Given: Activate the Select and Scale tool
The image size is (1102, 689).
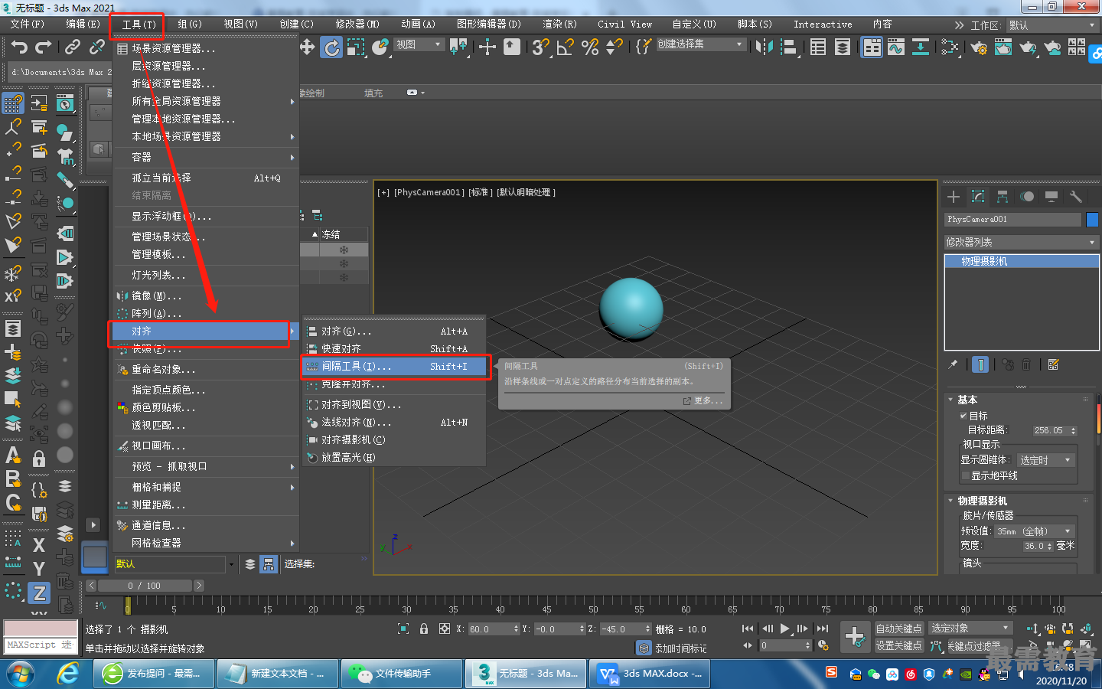Looking at the screenshot, I should click(356, 47).
